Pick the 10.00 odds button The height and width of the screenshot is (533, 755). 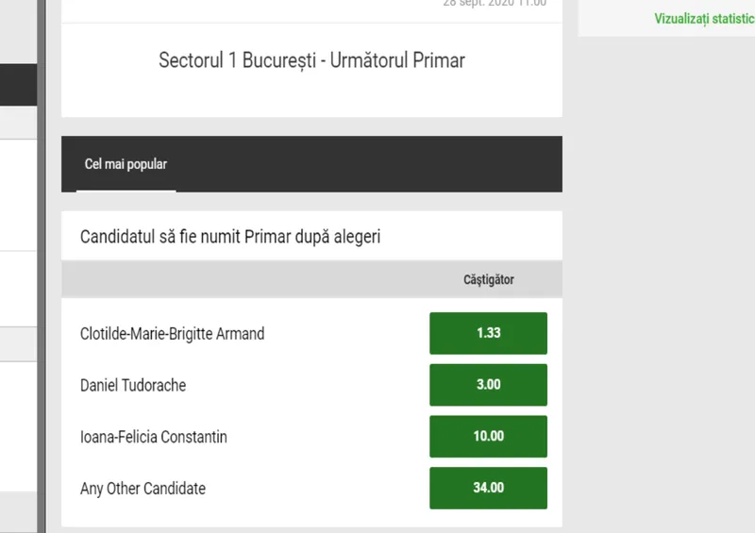coord(488,437)
